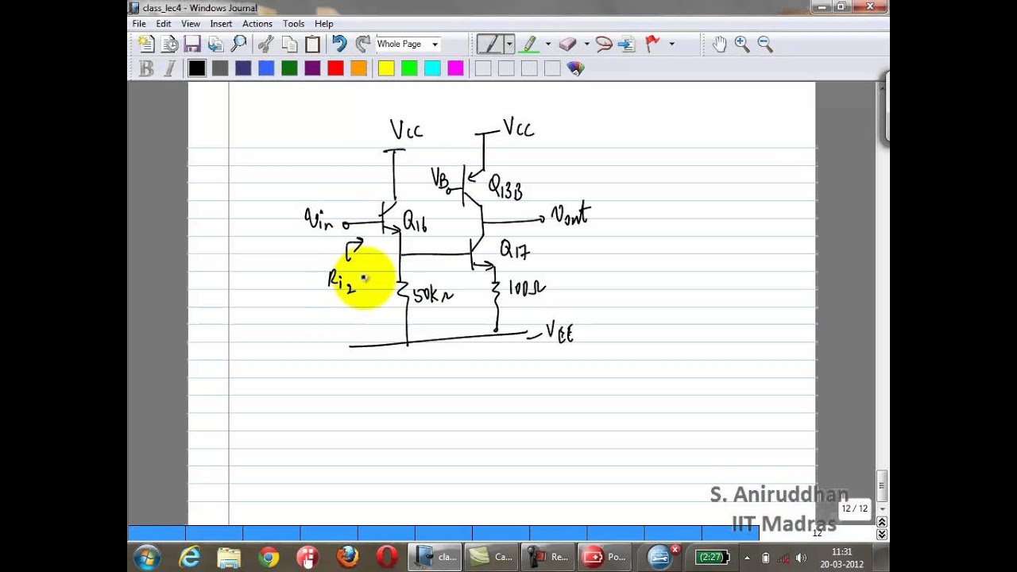1017x572 pixels.
Task: Open the Tools menu
Action: [x=293, y=24]
